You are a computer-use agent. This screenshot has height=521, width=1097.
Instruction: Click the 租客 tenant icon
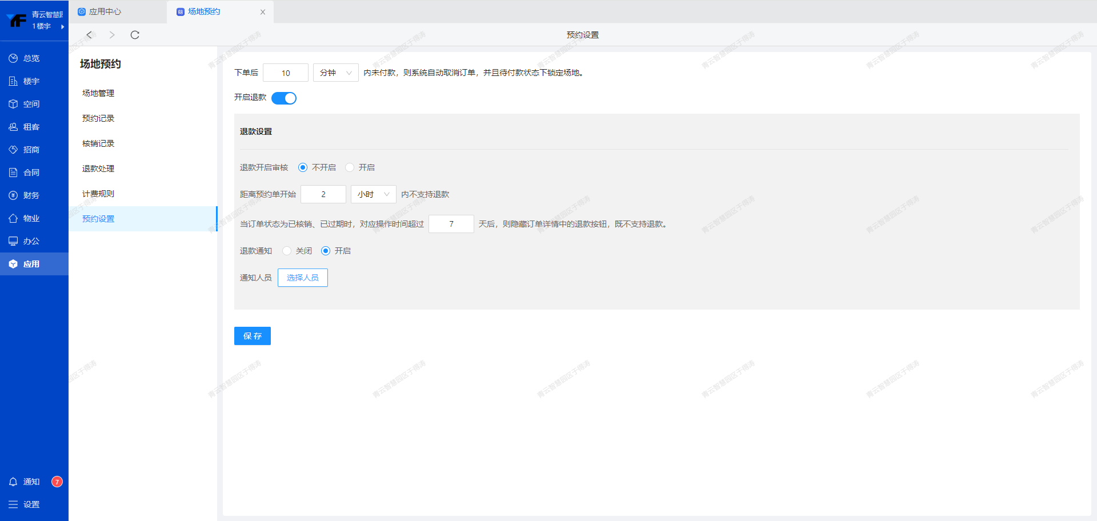pyautogui.click(x=13, y=127)
